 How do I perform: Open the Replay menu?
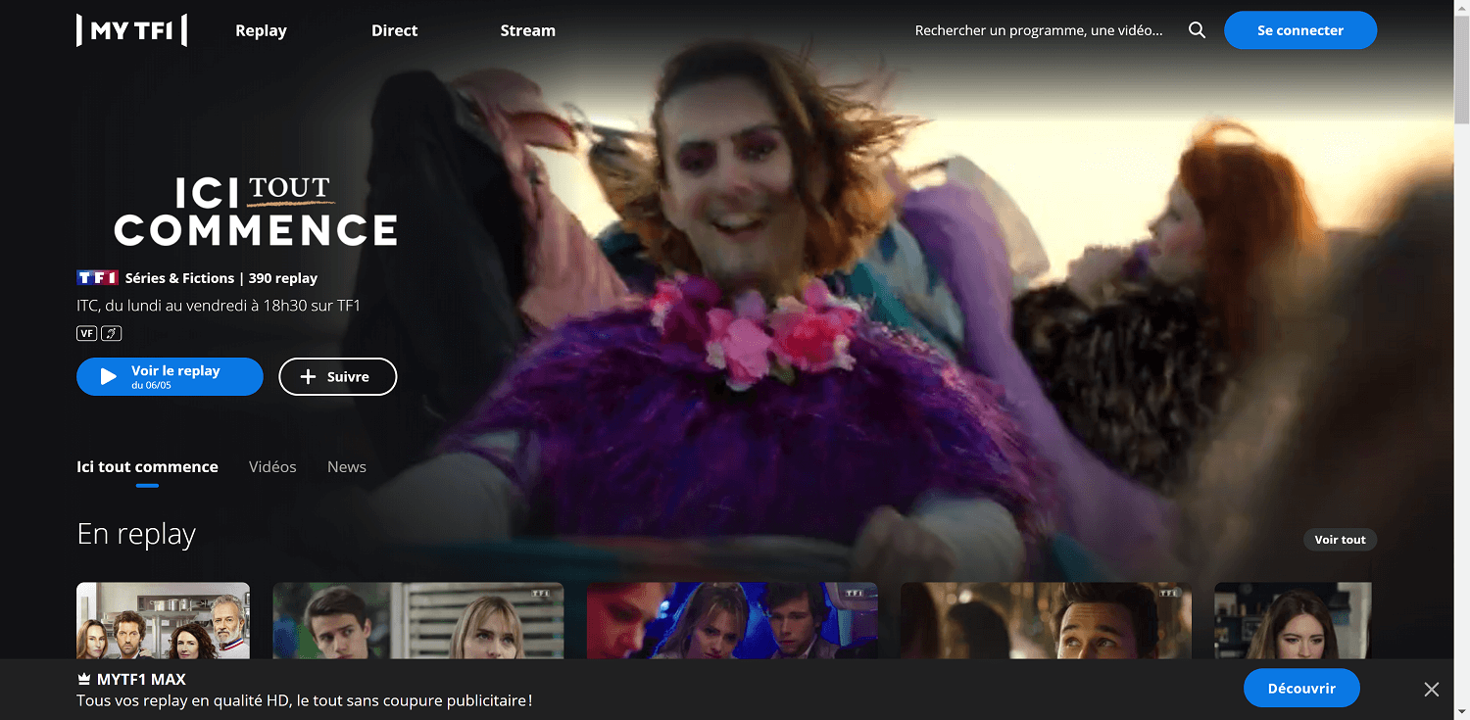point(261,30)
